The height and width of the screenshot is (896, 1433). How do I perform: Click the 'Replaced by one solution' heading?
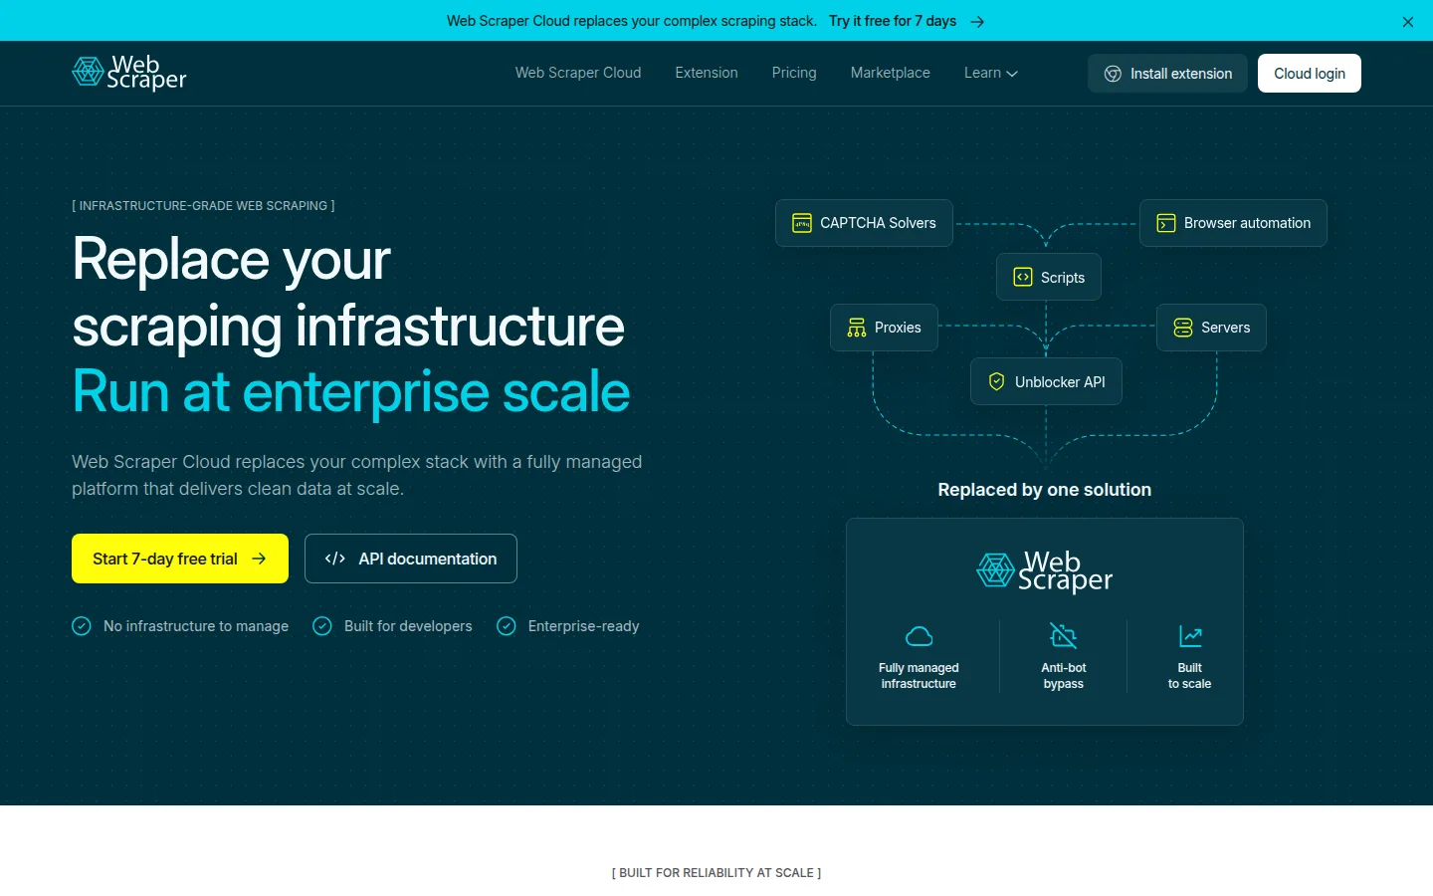pos(1045,490)
